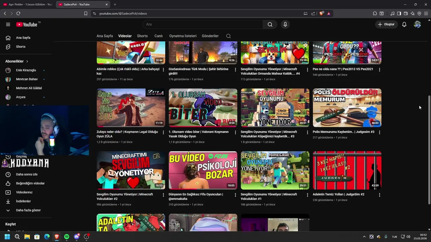Image resolution: width=431 pixels, height=242 pixels.
Task: Open the Brave browser main menu
Action: 426,13
